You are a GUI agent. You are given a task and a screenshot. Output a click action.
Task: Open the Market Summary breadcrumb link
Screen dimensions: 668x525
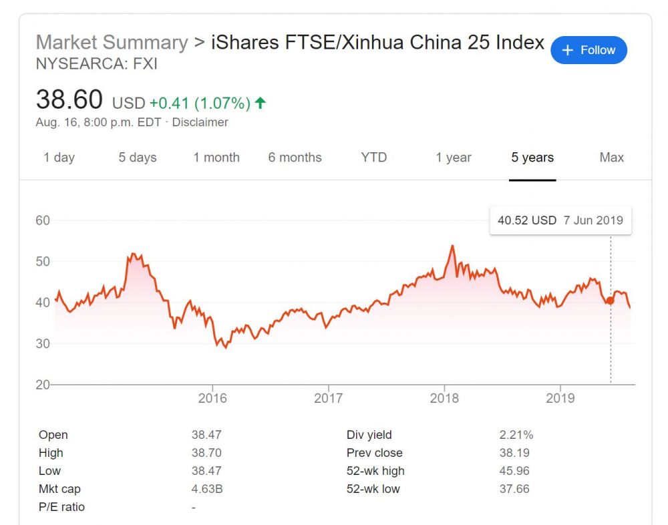point(112,42)
